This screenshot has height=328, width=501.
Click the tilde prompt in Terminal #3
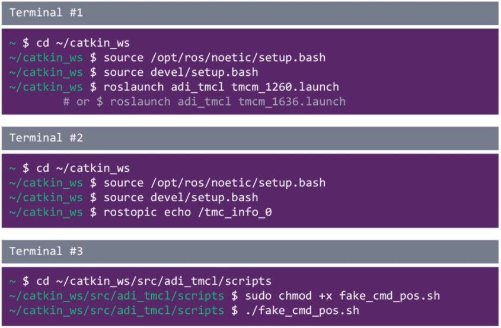pos(12,281)
